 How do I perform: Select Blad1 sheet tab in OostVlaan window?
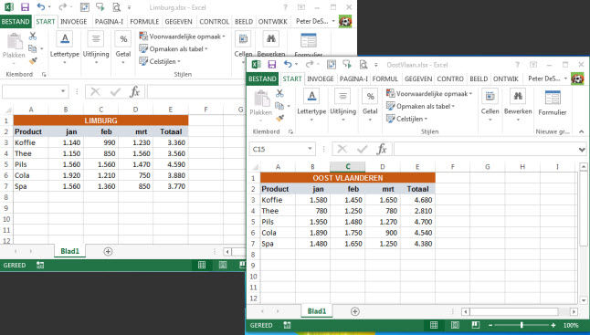coord(317,311)
